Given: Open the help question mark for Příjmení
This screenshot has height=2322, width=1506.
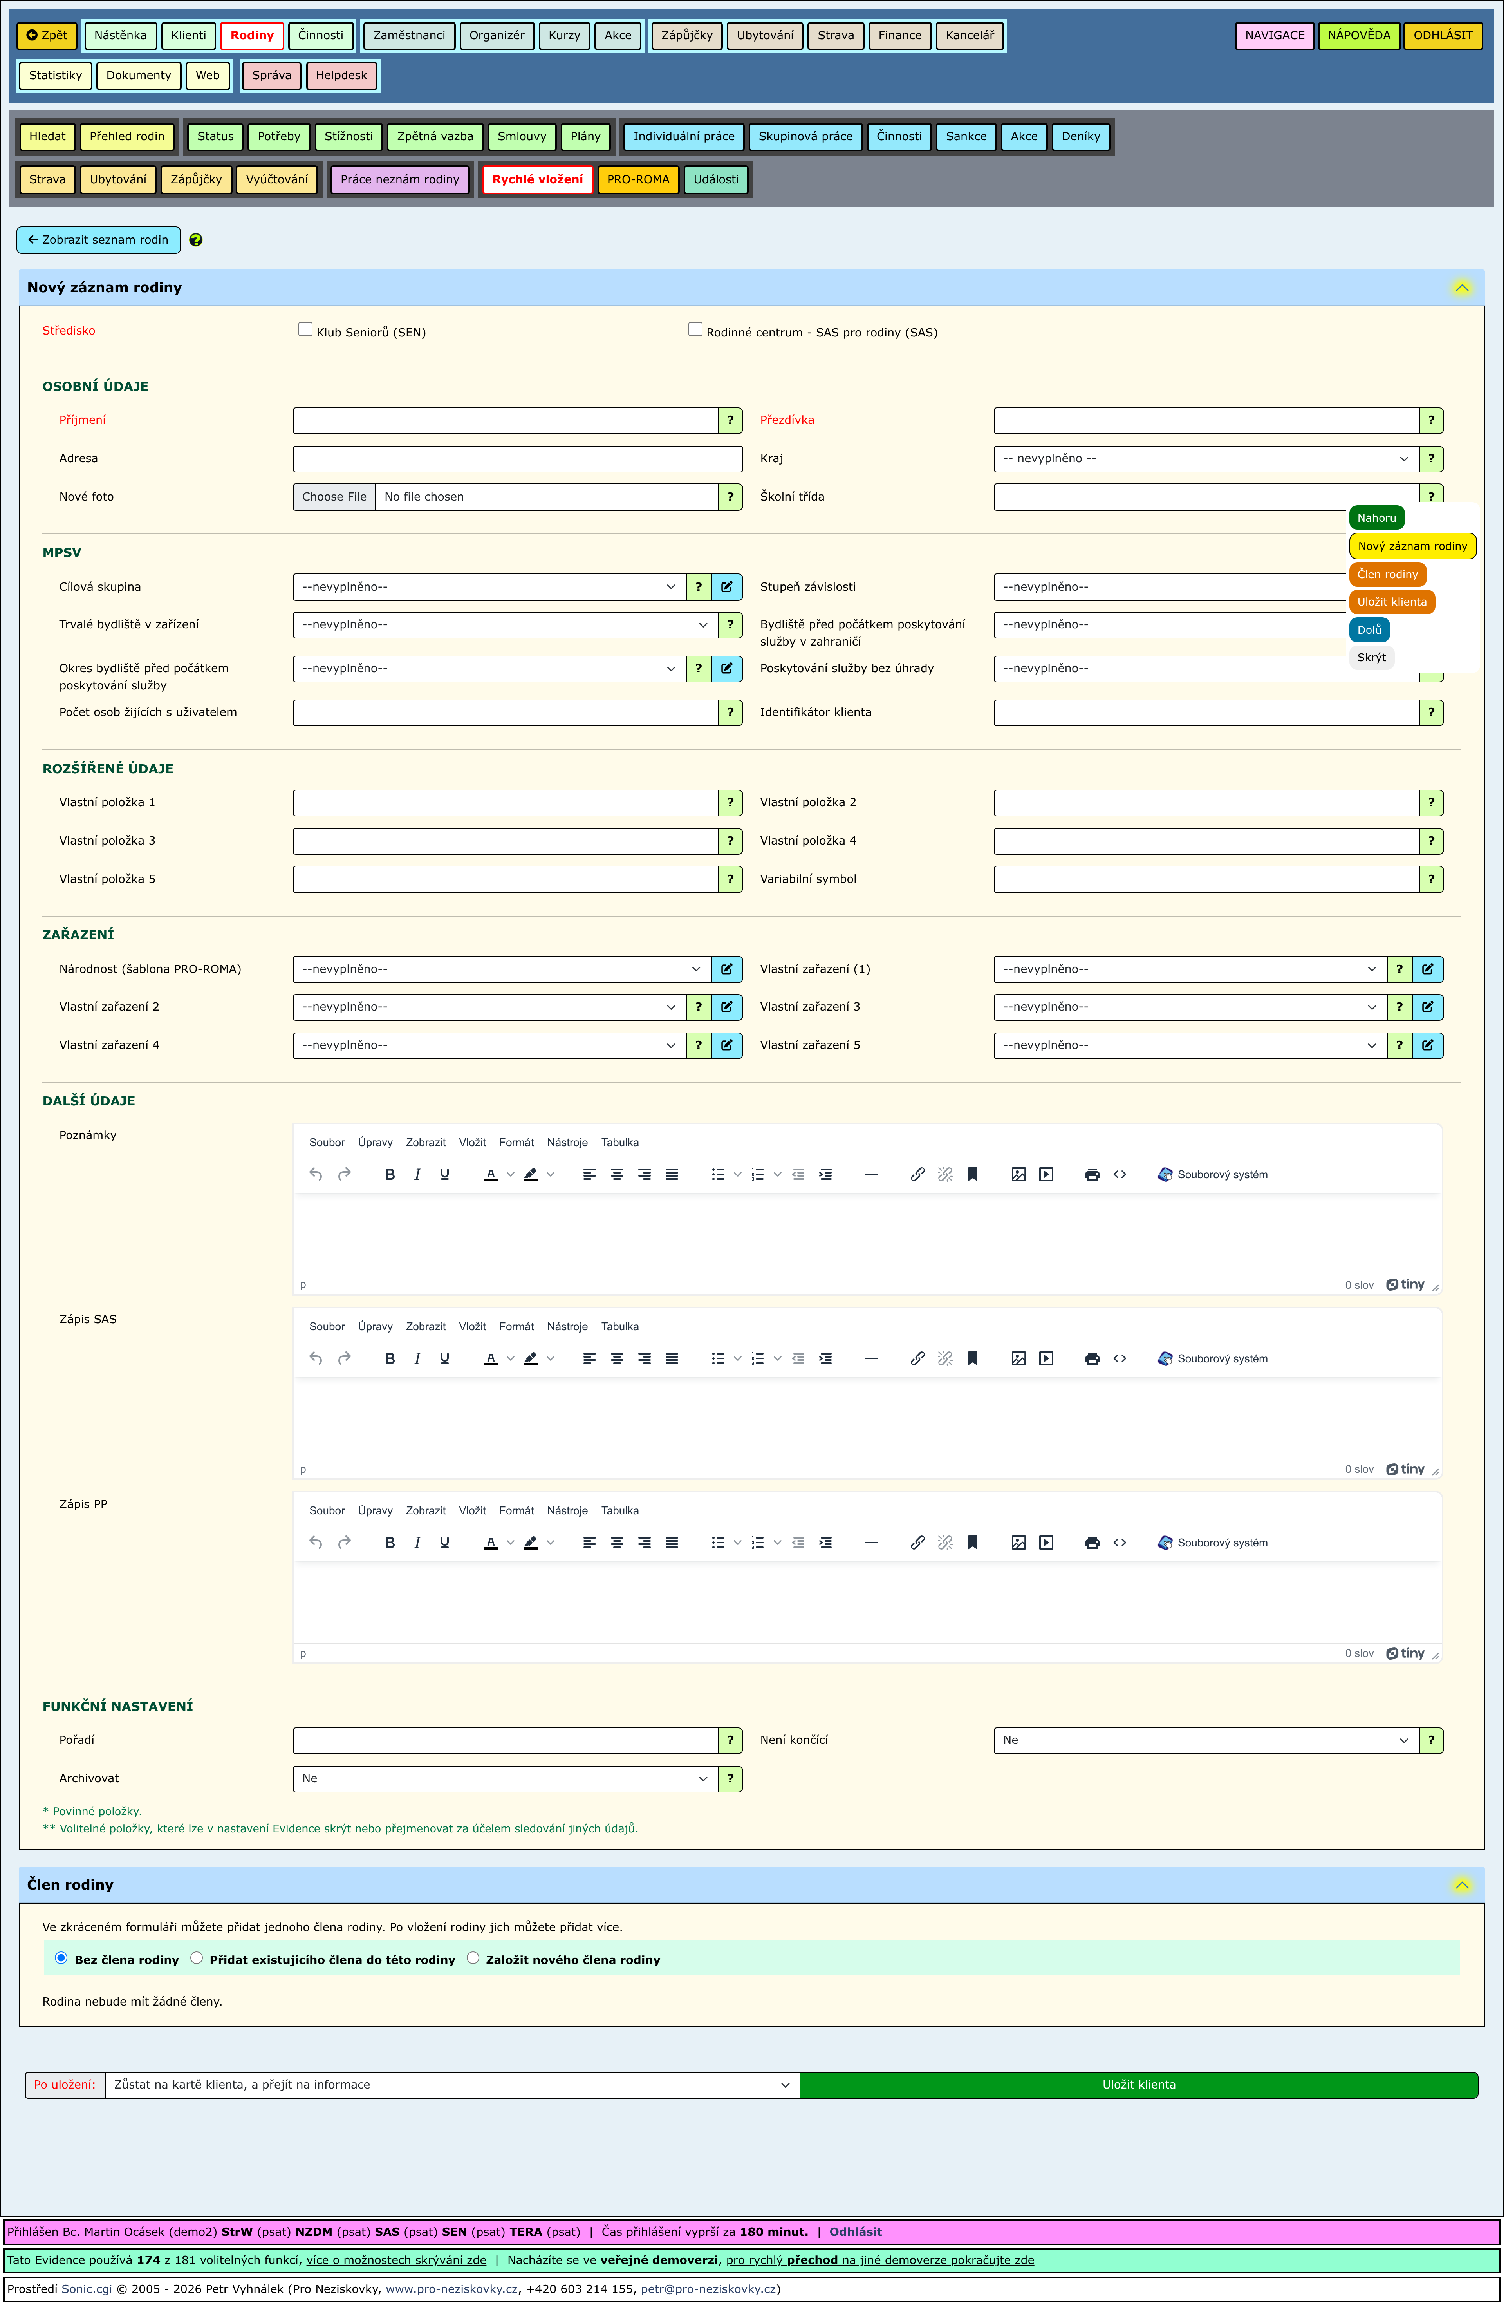Looking at the screenshot, I should click(x=731, y=421).
